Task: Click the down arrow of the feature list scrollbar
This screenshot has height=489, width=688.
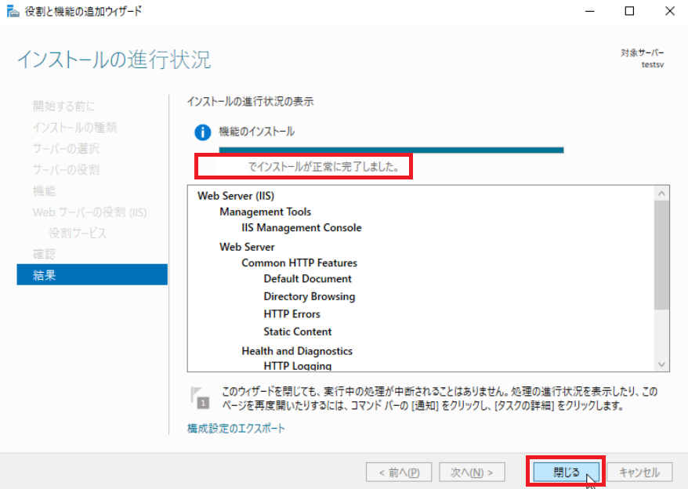Action: click(x=661, y=364)
